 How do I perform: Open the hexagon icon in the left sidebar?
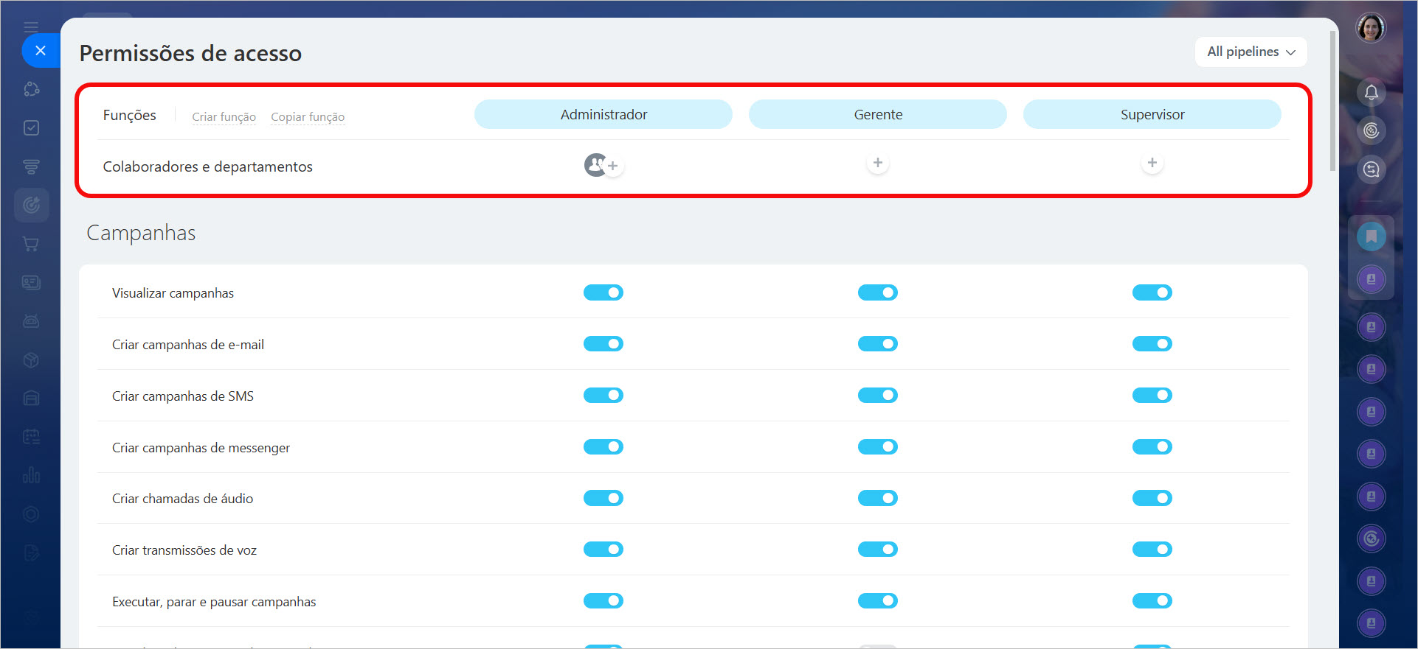(x=31, y=514)
